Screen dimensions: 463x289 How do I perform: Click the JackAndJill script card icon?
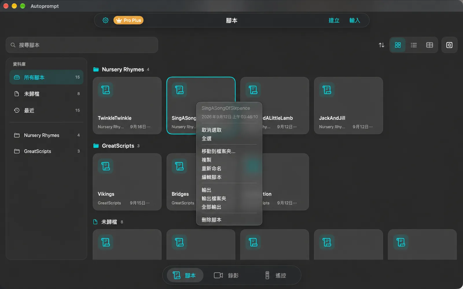point(327,90)
